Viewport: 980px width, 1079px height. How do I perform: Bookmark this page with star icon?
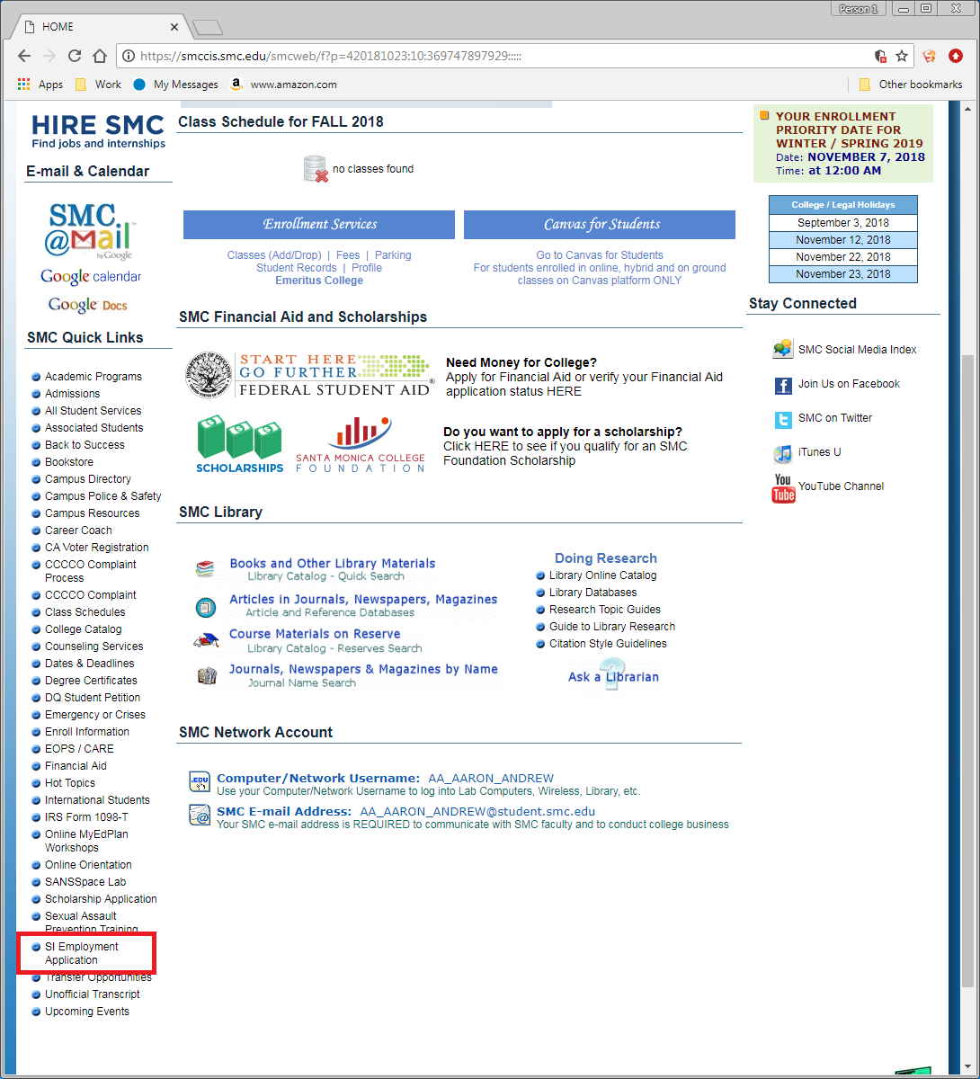tap(902, 56)
